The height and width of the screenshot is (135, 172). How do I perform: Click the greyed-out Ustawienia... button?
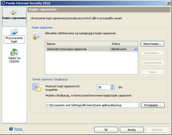click(152, 53)
